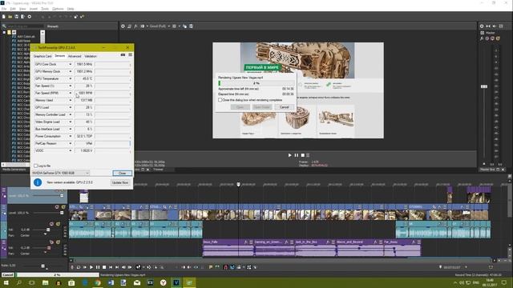Screen dimensions: 513x288
Task: Open File Explorer from the taskbar
Action: point(45,282)
